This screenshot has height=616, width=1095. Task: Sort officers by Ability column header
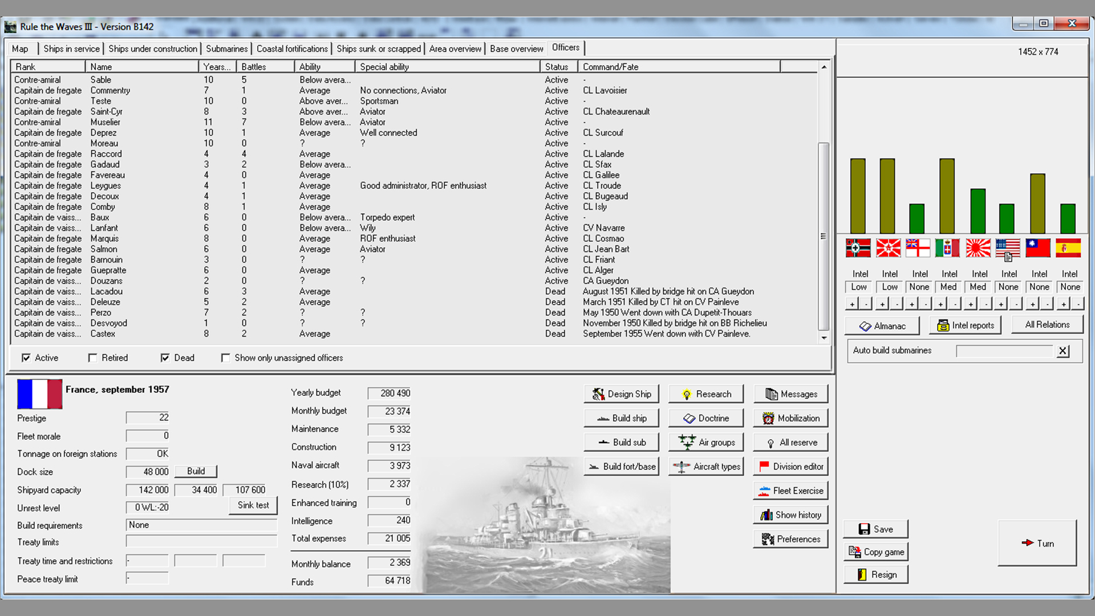[325, 67]
